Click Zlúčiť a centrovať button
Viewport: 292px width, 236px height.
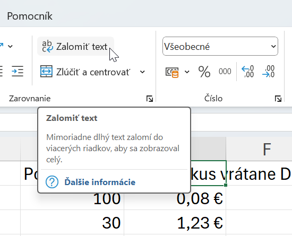(x=85, y=72)
